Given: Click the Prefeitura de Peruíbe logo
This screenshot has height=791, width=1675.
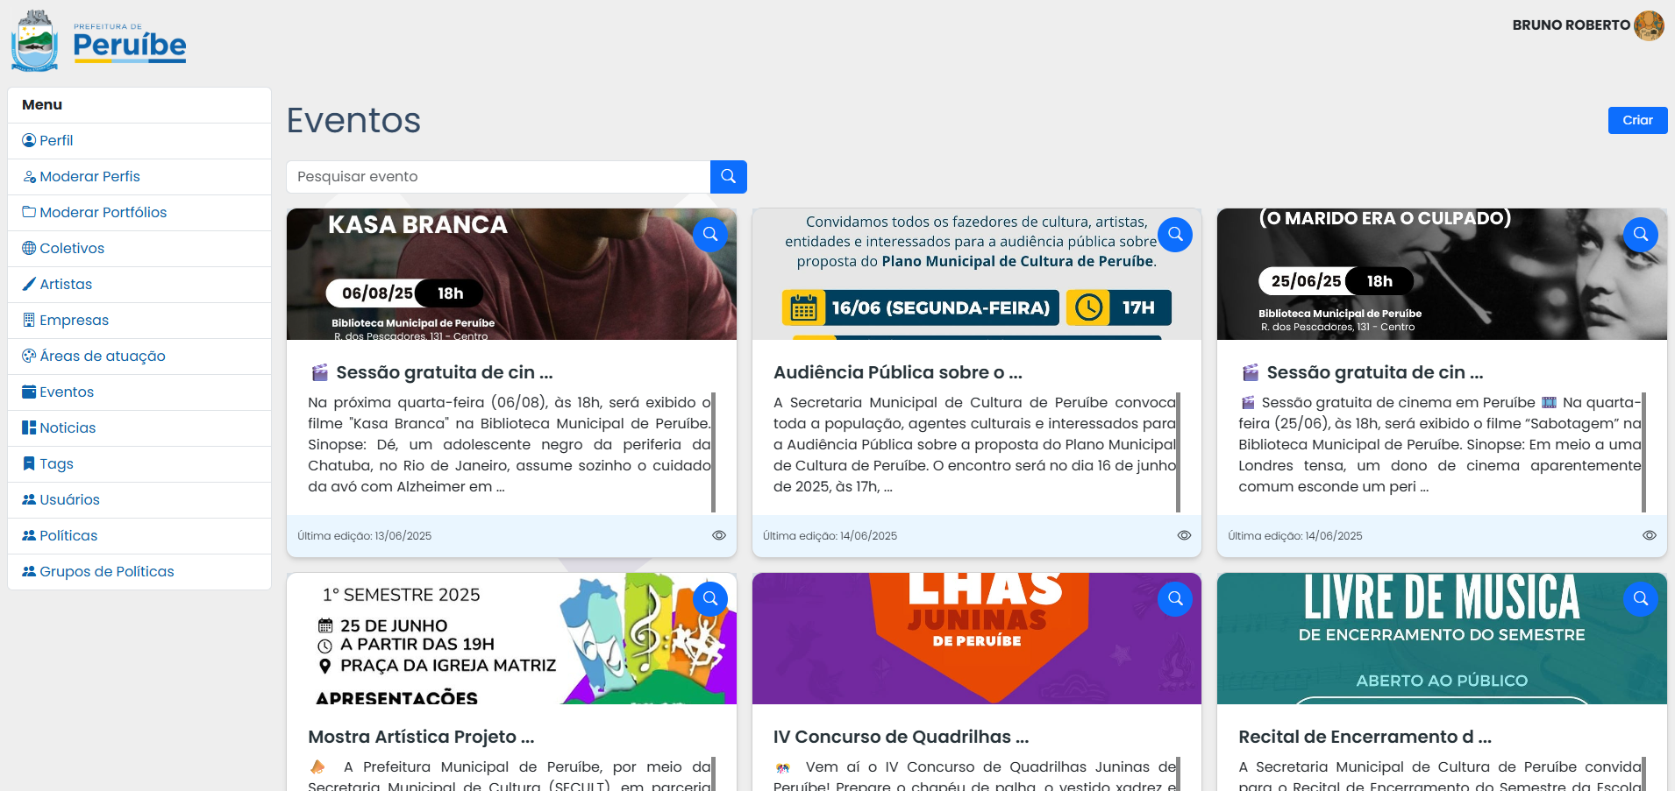Looking at the screenshot, I should click(98, 41).
